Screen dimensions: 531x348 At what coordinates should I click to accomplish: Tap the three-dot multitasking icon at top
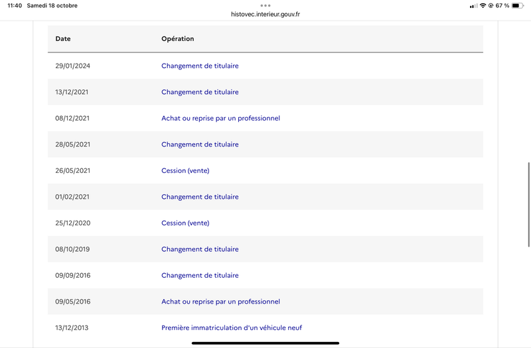[x=265, y=5]
